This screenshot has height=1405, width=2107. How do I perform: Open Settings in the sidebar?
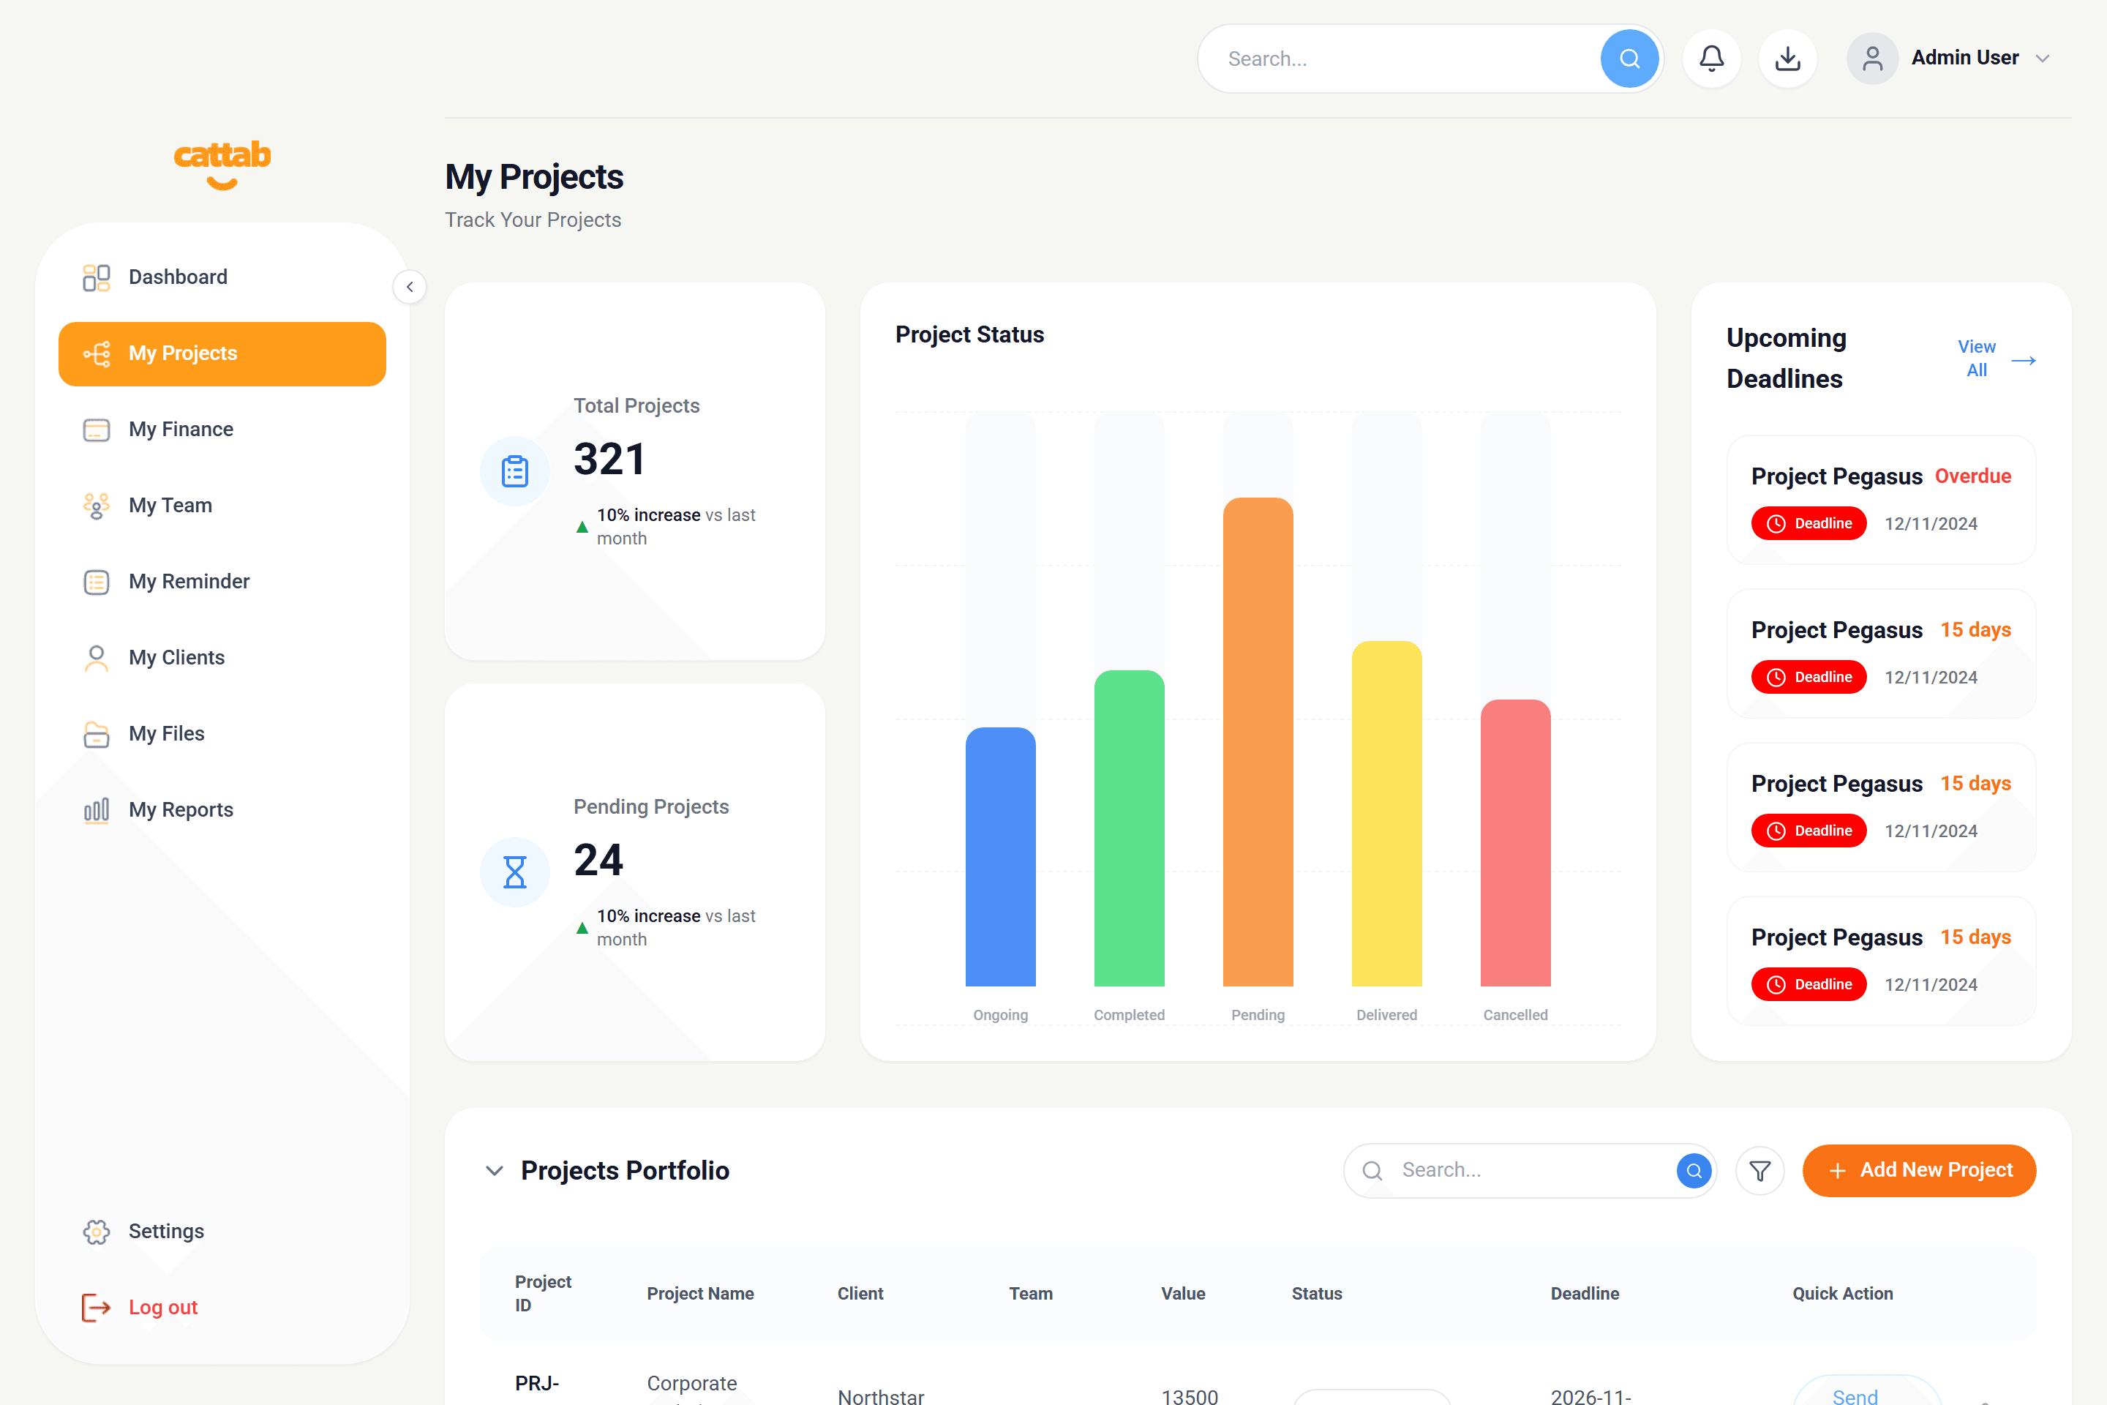[222, 1231]
